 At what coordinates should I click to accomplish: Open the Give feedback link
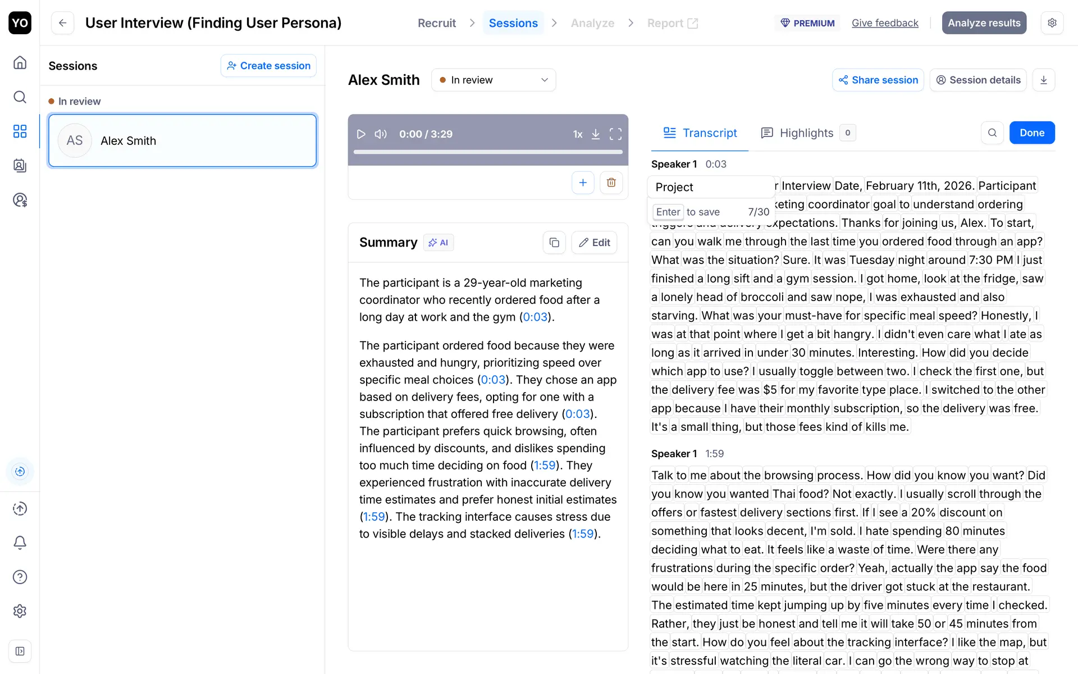tap(885, 23)
